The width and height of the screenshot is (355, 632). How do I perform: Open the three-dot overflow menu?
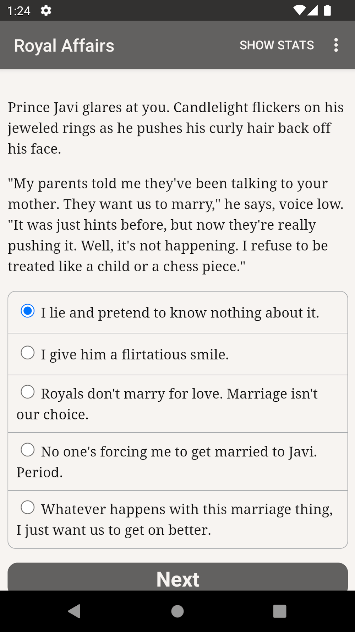click(336, 45)
